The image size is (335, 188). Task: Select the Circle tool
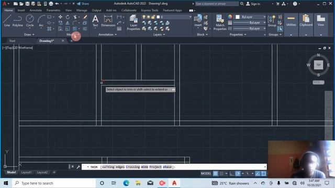30,21
